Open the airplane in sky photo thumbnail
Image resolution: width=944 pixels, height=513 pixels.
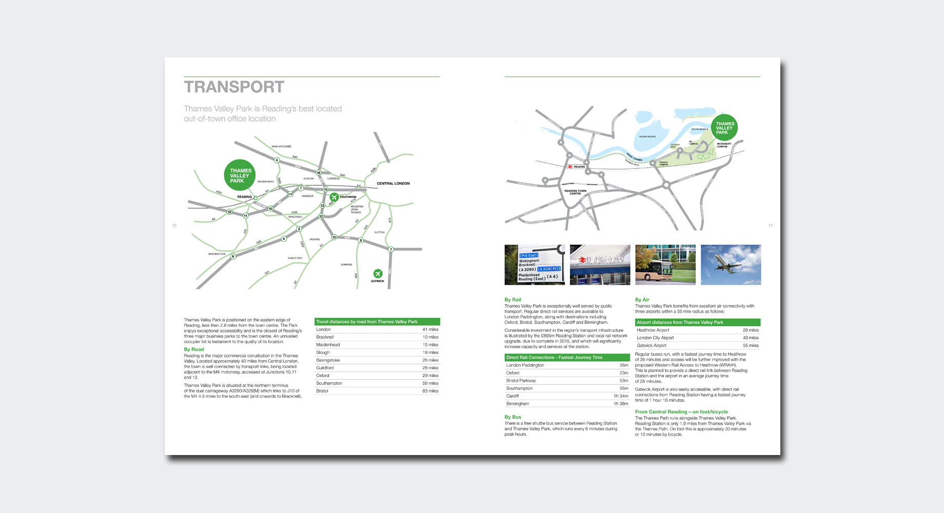point(731,265)
